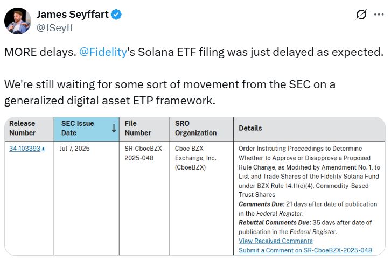The height and width of the screenshot is (261, 391).
Task: Click the Details column header
Action: pos(250,128)
